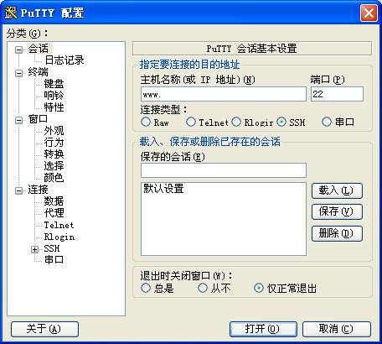Collapse the 窗口 tree node
The image size is (382, 344).
click(x=19, y=120)
